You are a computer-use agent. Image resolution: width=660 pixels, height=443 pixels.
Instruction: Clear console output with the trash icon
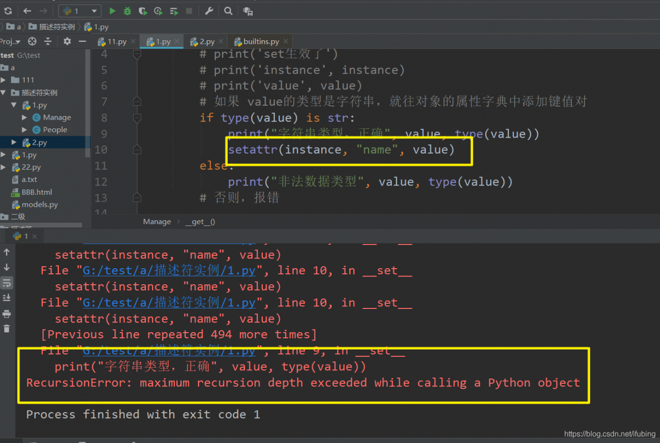7,329
